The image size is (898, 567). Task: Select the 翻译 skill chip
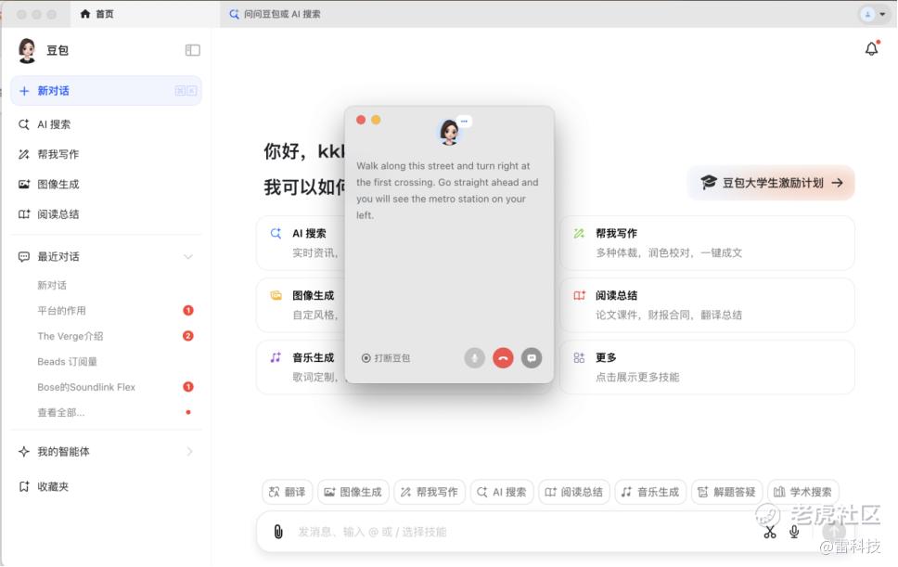pos(288,492)
